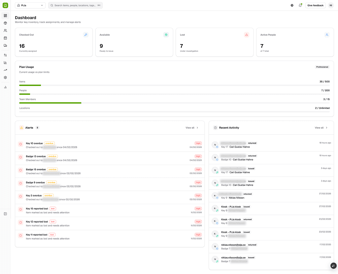Open the PiJa organization dropdown
338x274 pixels.
(x=30, y=5)
